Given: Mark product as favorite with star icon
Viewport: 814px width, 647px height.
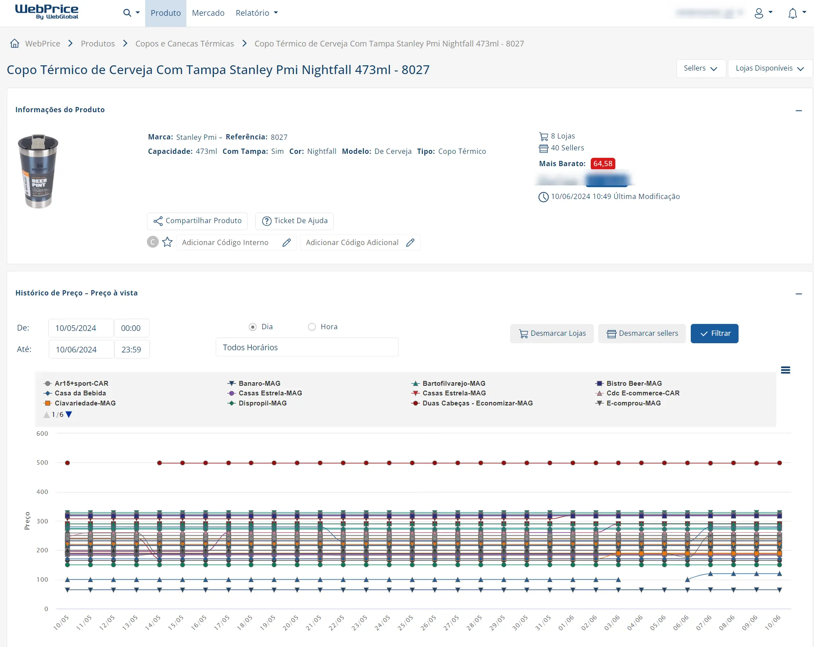Looking at the screenshot, I should click(x=167, y=242).
